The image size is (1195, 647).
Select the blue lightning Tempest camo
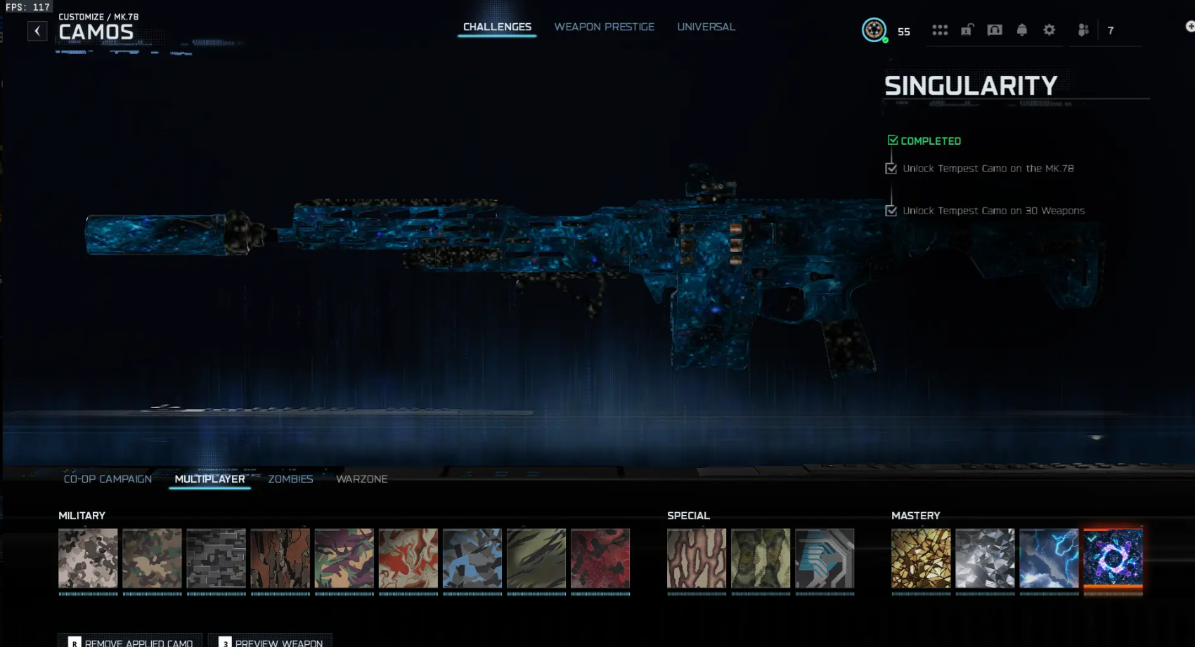pos(1049,558)
